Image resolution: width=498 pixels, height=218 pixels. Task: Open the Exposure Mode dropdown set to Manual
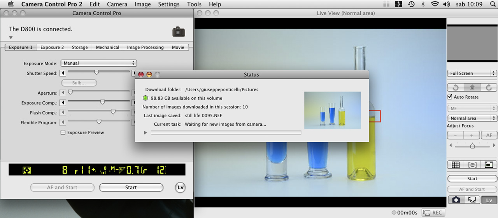tap(99, 63)
